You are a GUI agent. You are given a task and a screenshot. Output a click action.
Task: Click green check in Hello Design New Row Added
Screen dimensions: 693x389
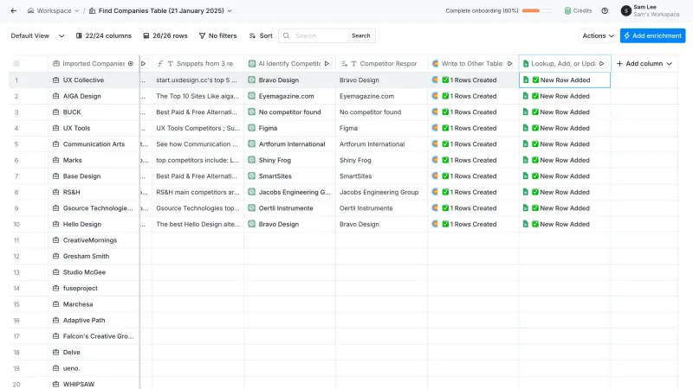535,224
